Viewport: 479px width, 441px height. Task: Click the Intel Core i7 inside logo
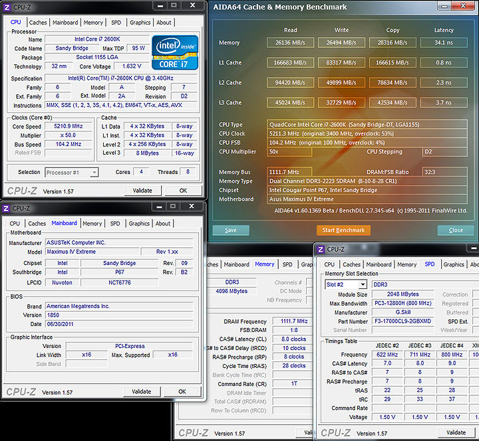click(x=175, y=52)
